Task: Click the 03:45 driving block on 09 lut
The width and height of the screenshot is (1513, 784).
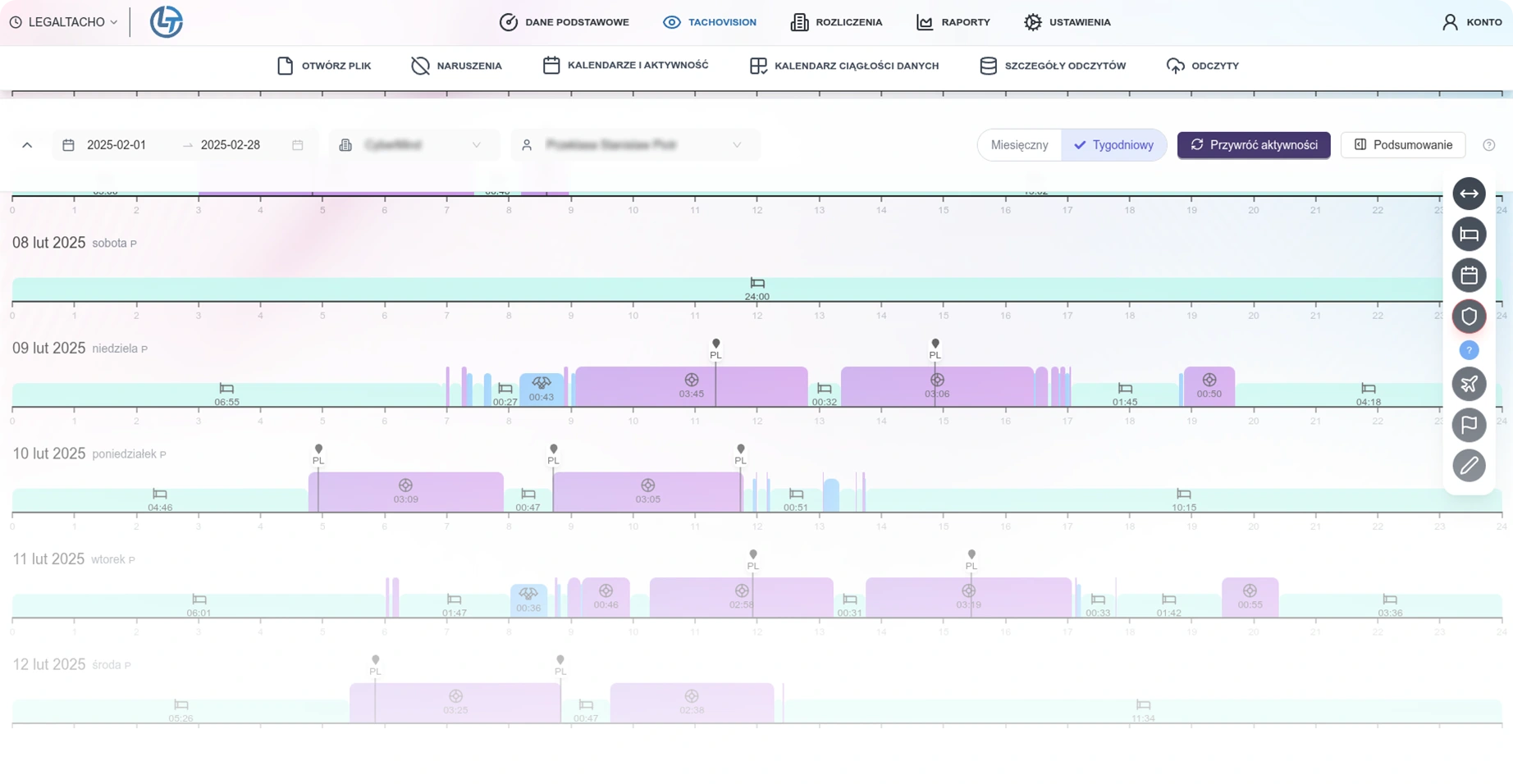Action: pos(691,386)
